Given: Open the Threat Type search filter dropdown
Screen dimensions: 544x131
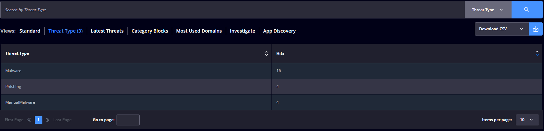Looking at the screenshot, I should 488,10.
